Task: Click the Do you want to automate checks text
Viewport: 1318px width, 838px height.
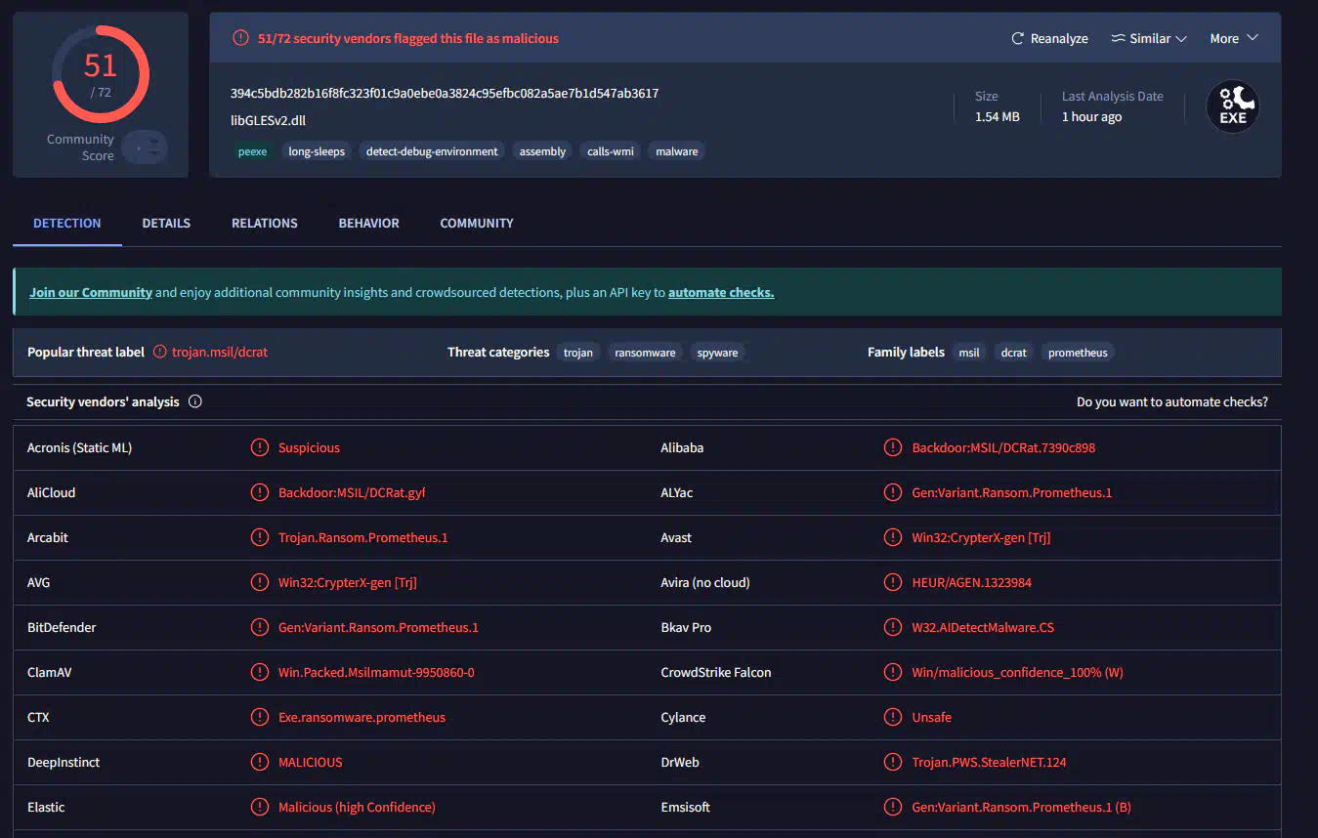Action: click(1171, 401)
